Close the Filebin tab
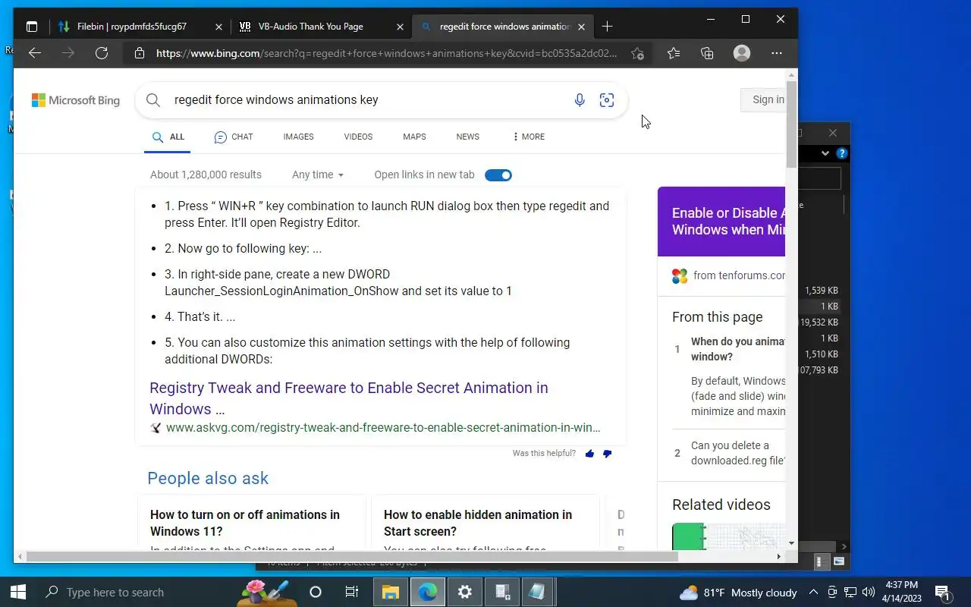Viewport: 971px width, 607px height. (218, 27)
